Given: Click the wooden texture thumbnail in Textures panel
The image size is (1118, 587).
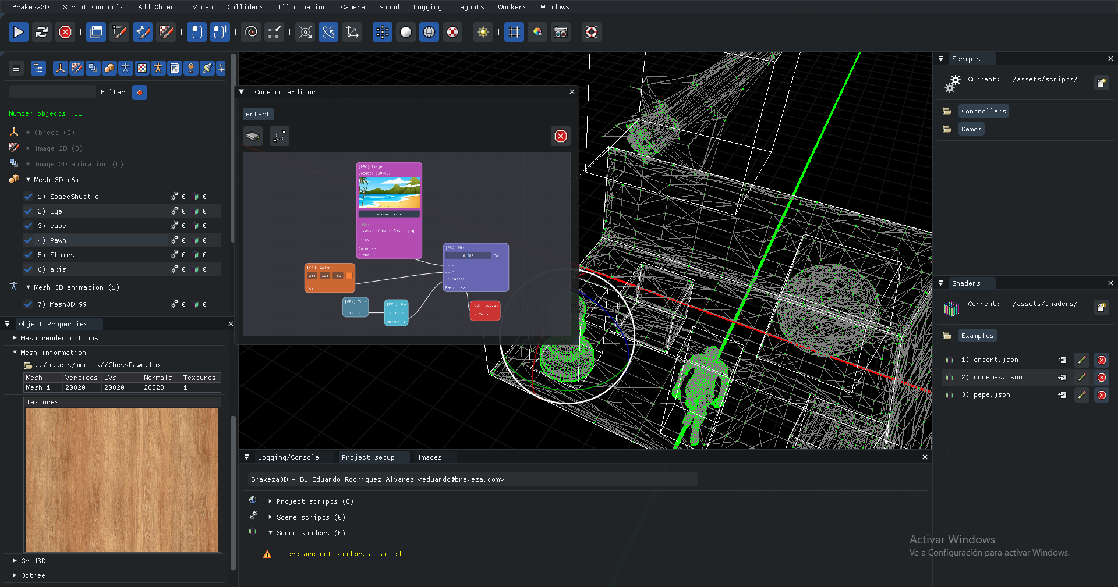Looking at the screenshot, I should (x=122, y=479).
